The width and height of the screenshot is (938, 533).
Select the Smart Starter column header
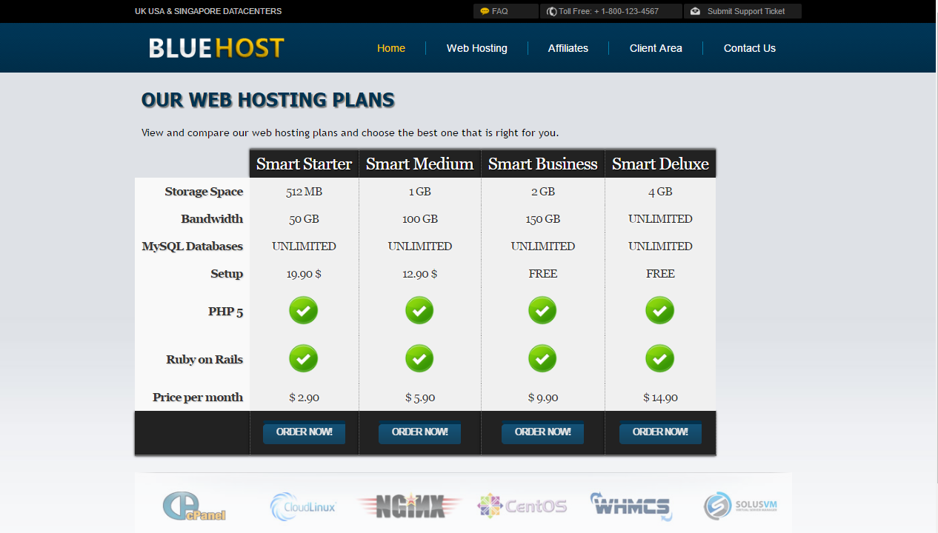(304, 164)
